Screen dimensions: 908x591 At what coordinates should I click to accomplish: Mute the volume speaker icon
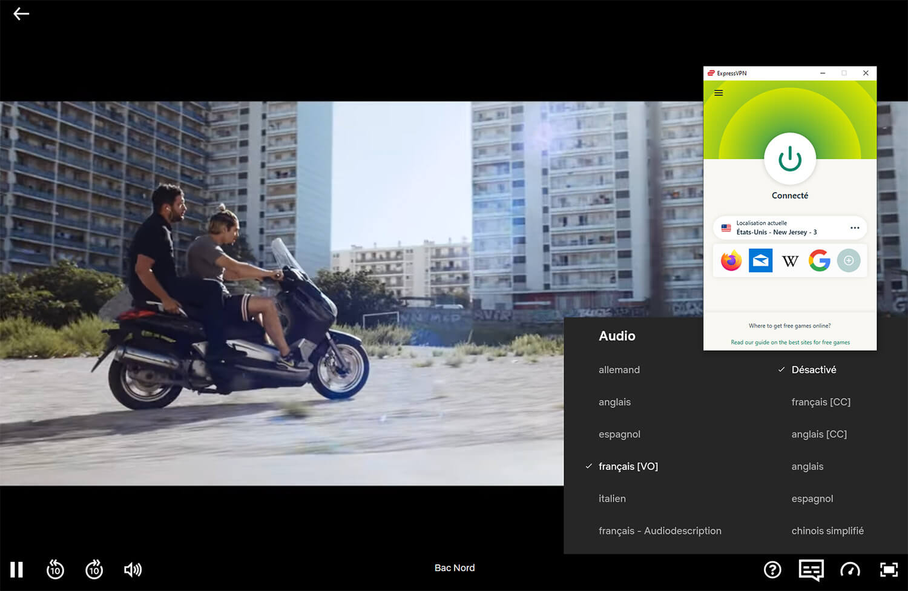coord(133,569)
